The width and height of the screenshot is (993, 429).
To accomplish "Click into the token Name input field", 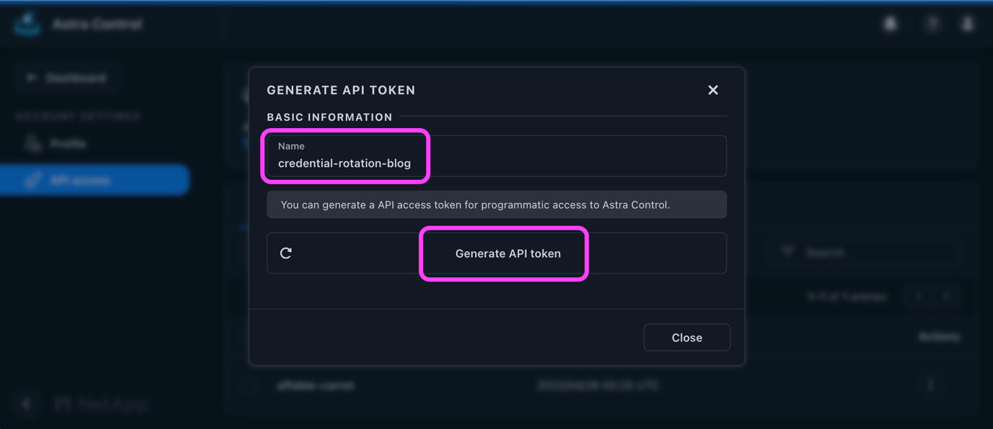I will (497, 163).
